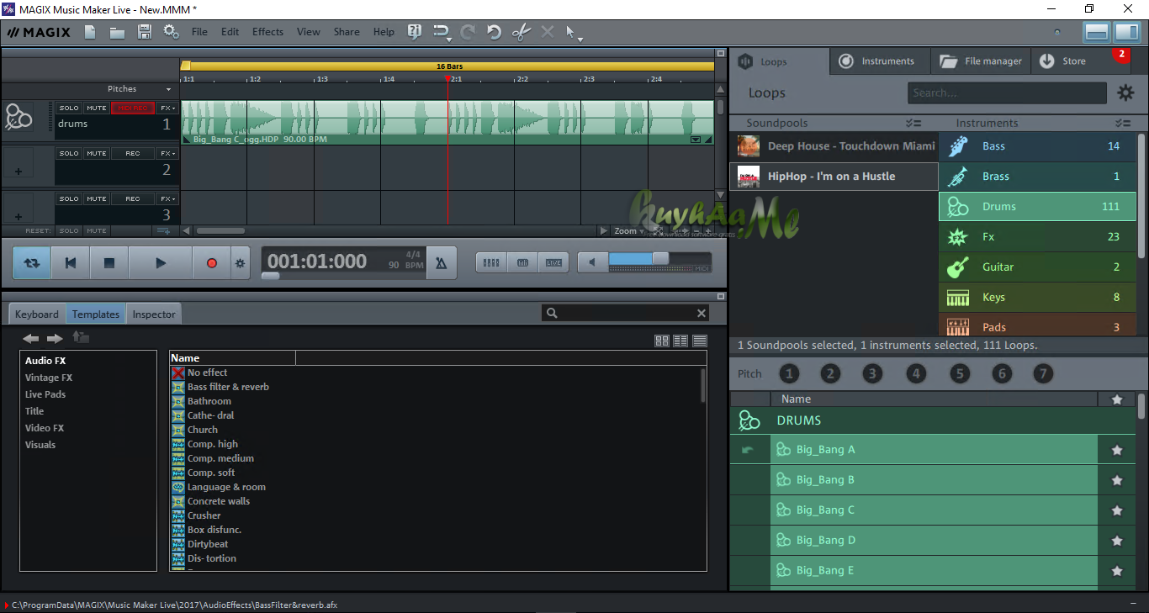
Task: Solo the drums track 1
Action: 69,108
